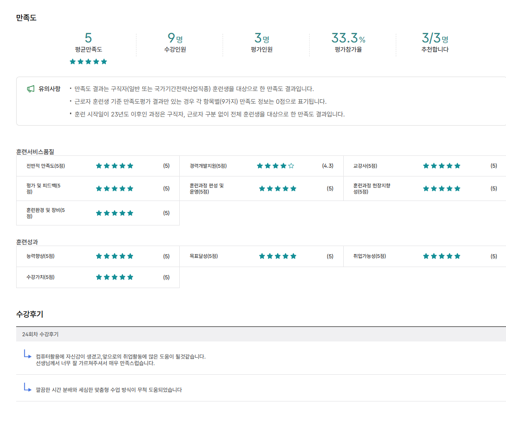Click the star rating for 훈련환경 및 장비
The width and height of the screenshot is (506, 447).
point(115,213)
